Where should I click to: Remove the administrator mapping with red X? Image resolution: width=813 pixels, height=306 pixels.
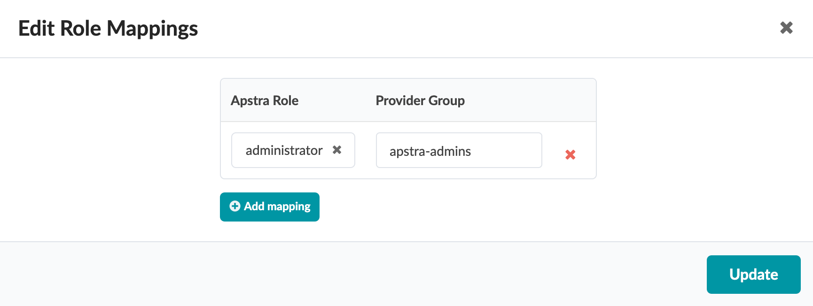(570, 154)
